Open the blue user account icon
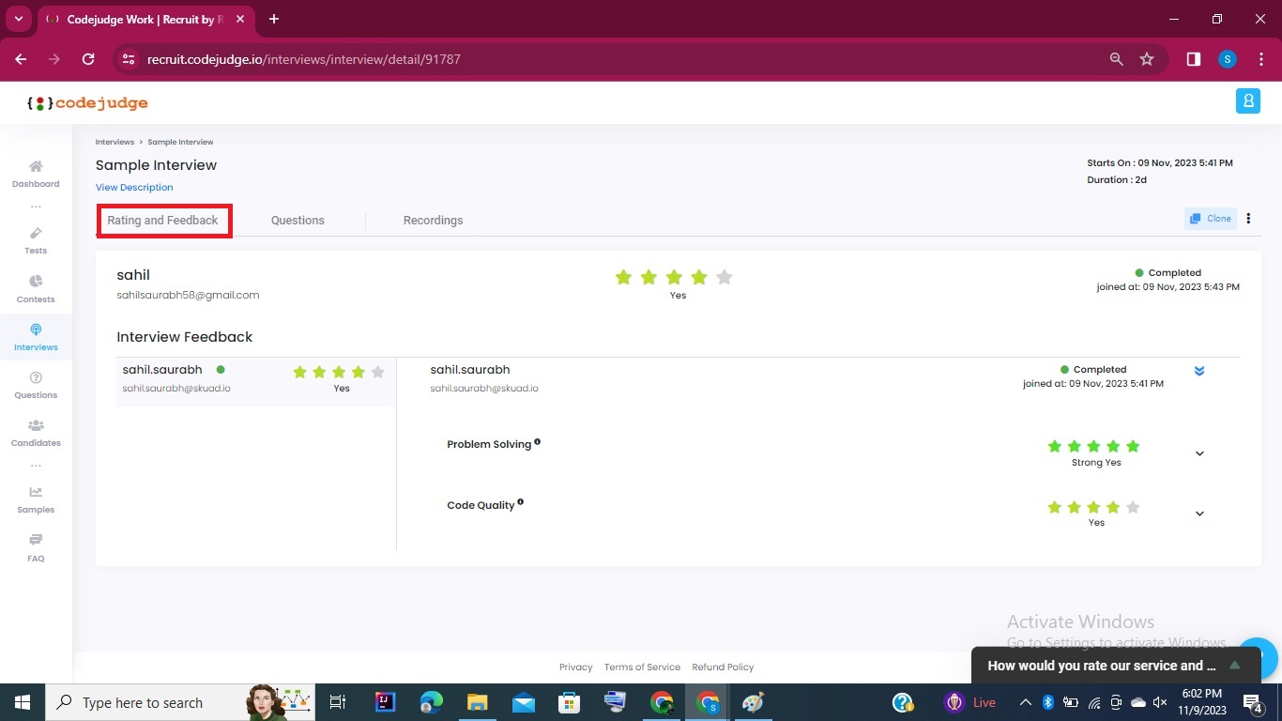1282x721 pixels. pyautogui.click(x=1247, y=101)
